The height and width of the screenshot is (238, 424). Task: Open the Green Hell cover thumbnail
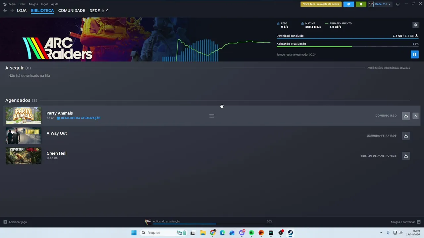click(24, 156)
